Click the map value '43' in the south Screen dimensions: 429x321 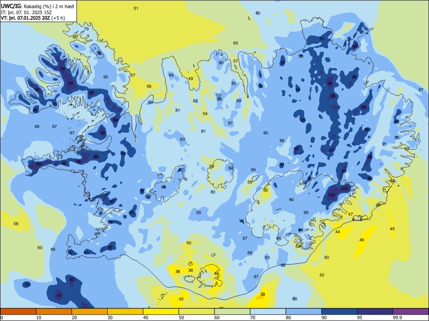tap(216, 273)
